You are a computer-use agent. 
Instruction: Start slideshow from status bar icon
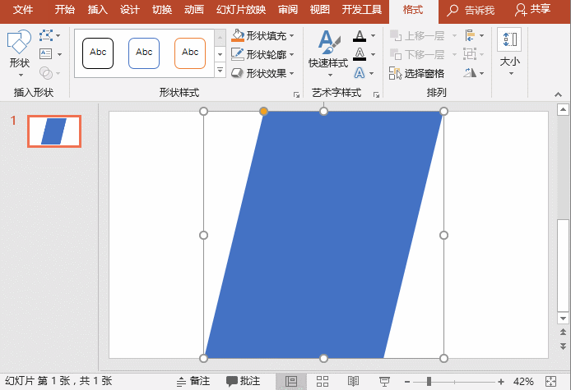pyautogui.click(x=384, y=382)
